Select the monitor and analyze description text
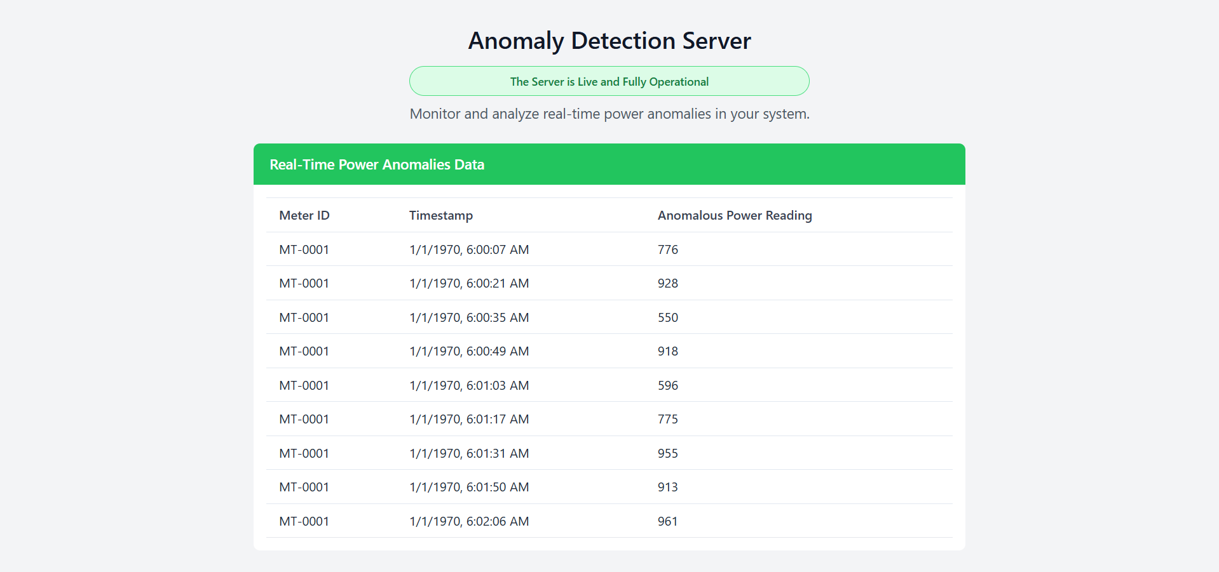Viewport: 1219px width, 572px height. [609, 114]
